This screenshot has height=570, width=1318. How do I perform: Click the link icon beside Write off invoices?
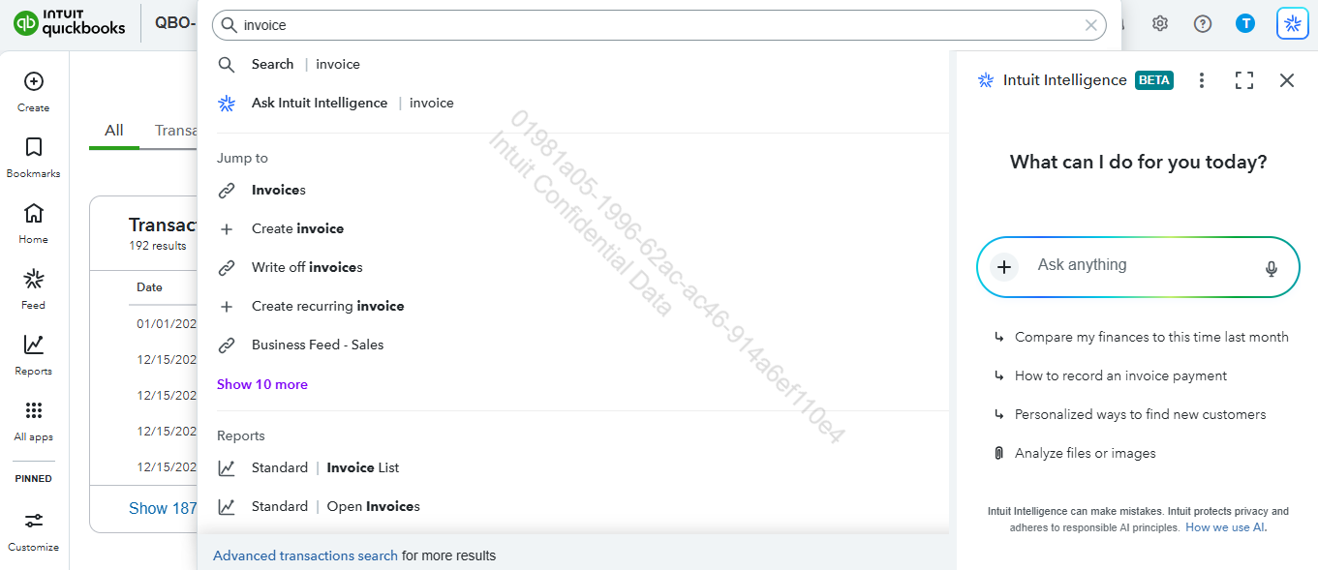[x=227, y=267]
